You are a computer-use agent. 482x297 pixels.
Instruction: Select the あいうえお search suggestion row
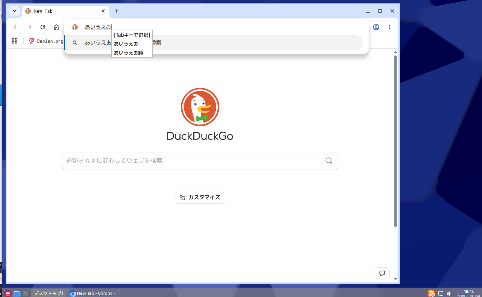tap(214, 43)
